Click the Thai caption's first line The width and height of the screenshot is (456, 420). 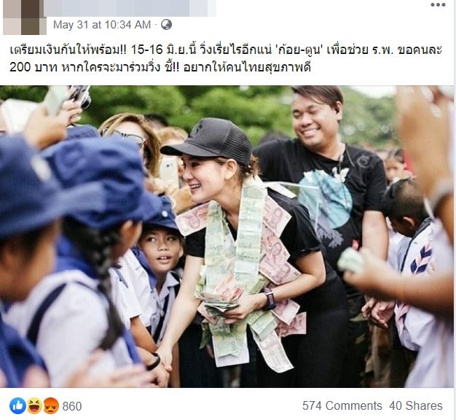(x=226, y=50)
